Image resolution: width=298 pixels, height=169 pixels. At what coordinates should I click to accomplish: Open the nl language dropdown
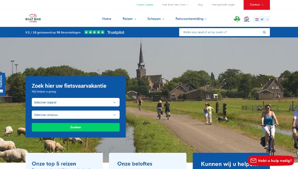(261, 19)
